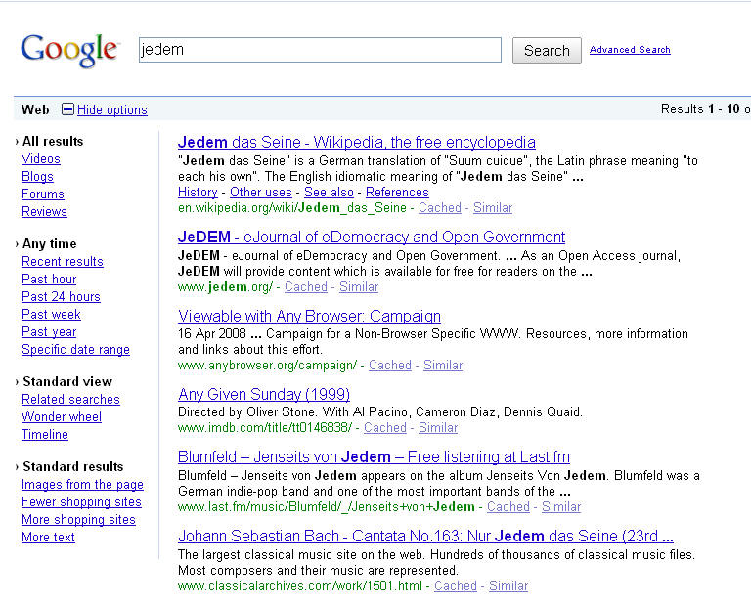Select Any time filter
The width and height of the screenshot is (751, 605).
49,243
